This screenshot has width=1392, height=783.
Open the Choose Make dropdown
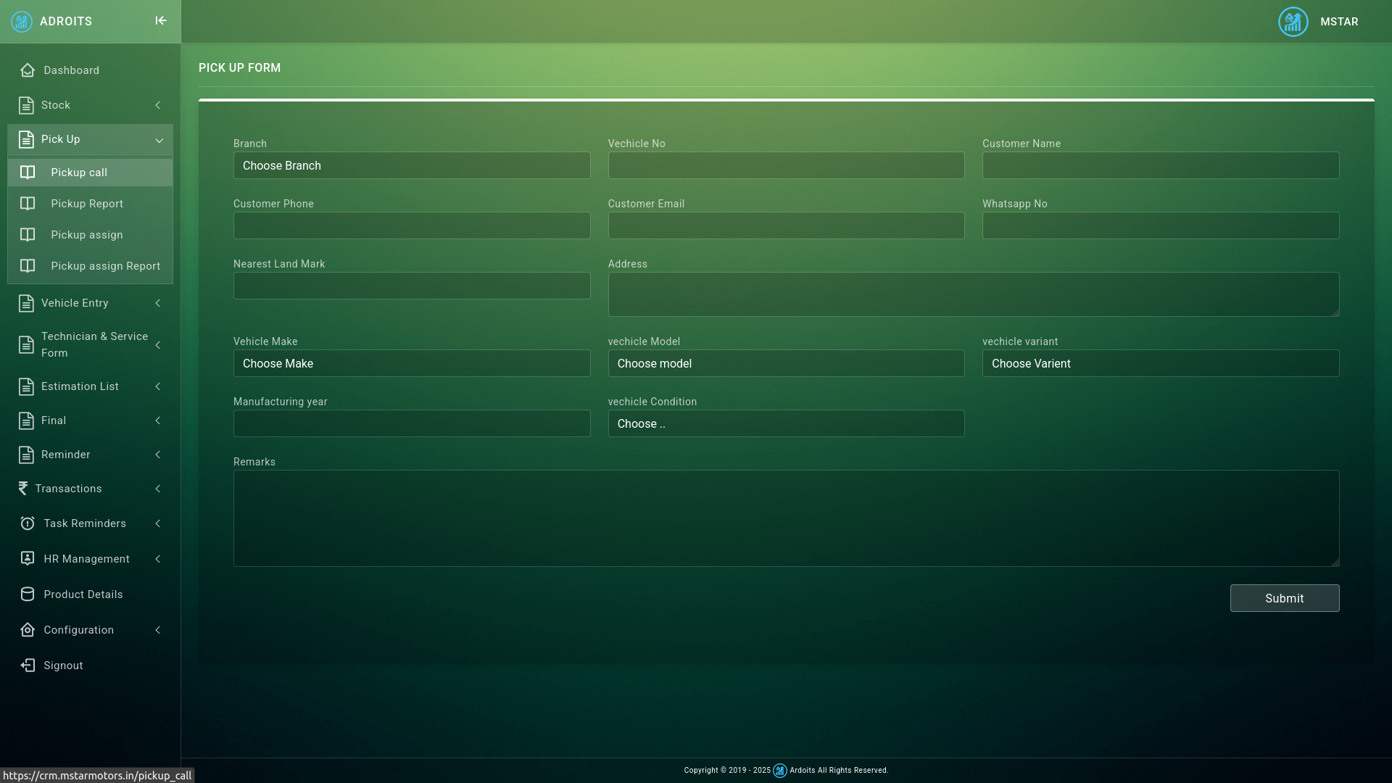411,364
